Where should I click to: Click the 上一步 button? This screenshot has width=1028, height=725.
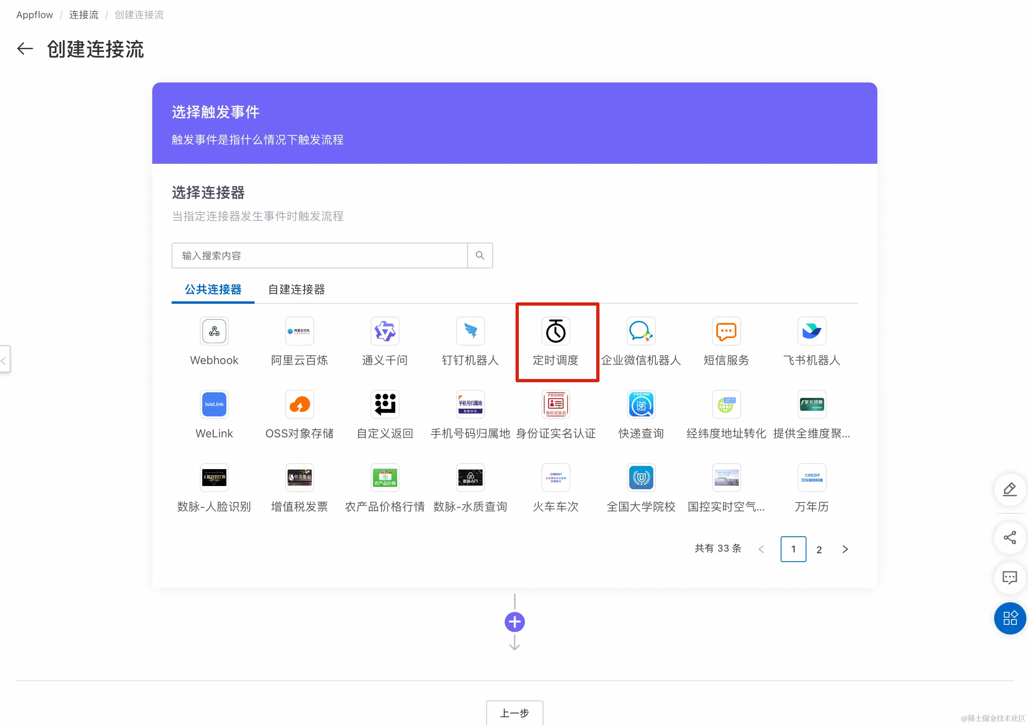pos(514,713)
